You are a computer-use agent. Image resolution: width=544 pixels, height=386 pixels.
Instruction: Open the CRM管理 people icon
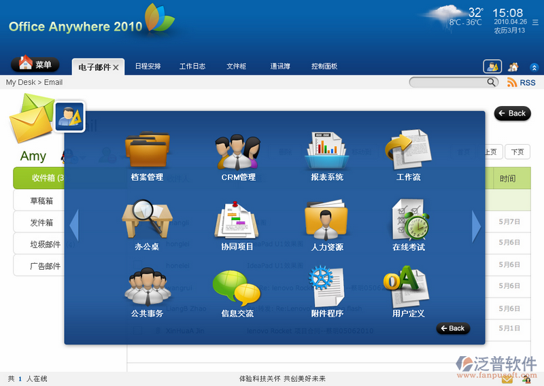click(x=238, y=152)
